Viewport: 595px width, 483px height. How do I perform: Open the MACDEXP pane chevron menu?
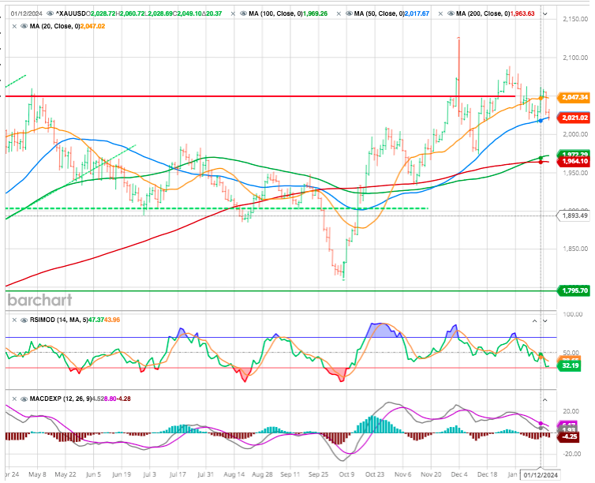(x=544, y=398)
